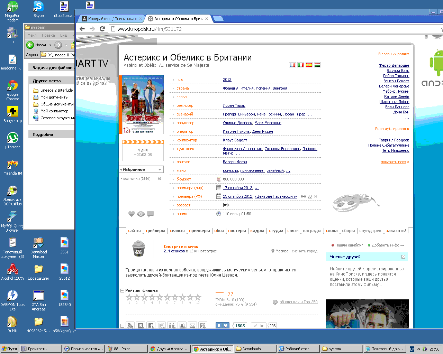The width and height of the screenshot is (443, 354).
Task: Open DAEMON Tools Lite shortcut
Action: [x=13, y=300]
